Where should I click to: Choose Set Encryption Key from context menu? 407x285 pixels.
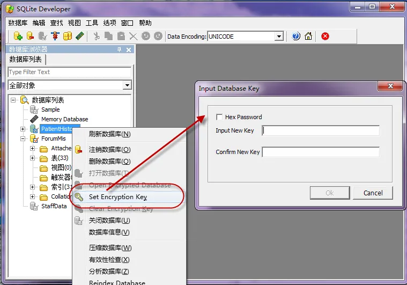pos(129,197)
